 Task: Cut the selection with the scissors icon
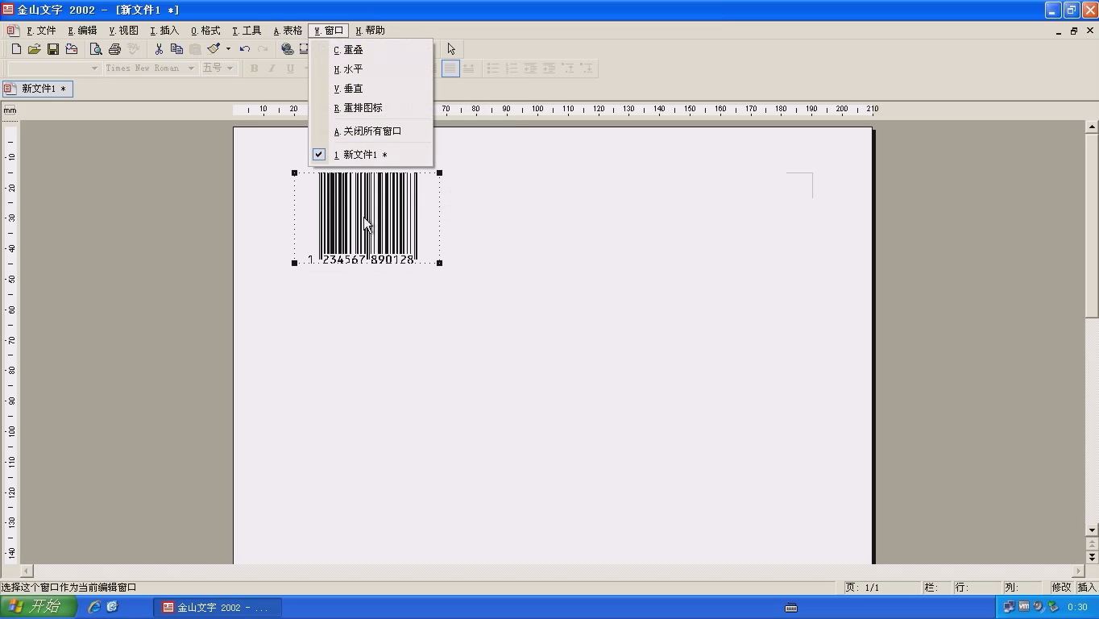tap(159, 49)
